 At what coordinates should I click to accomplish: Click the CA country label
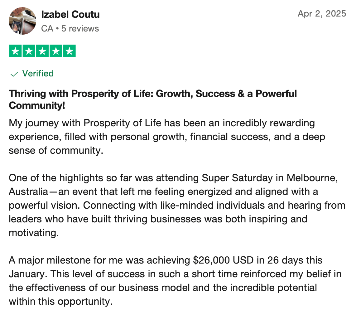tap(47, 29)
